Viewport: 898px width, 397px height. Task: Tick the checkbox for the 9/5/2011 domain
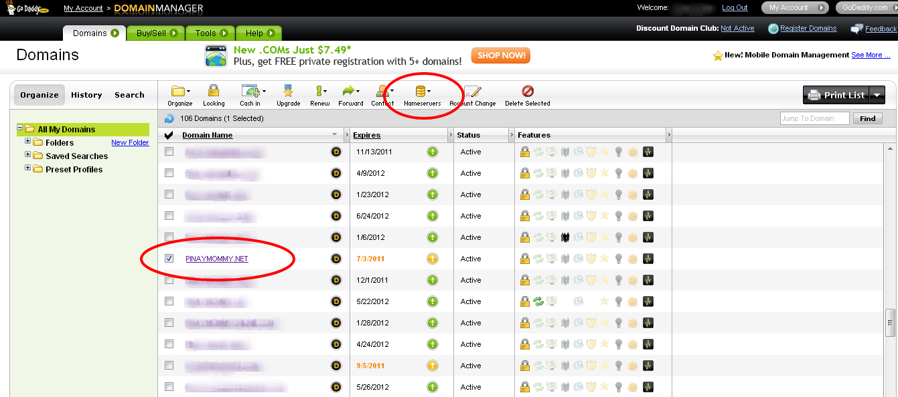169,366
